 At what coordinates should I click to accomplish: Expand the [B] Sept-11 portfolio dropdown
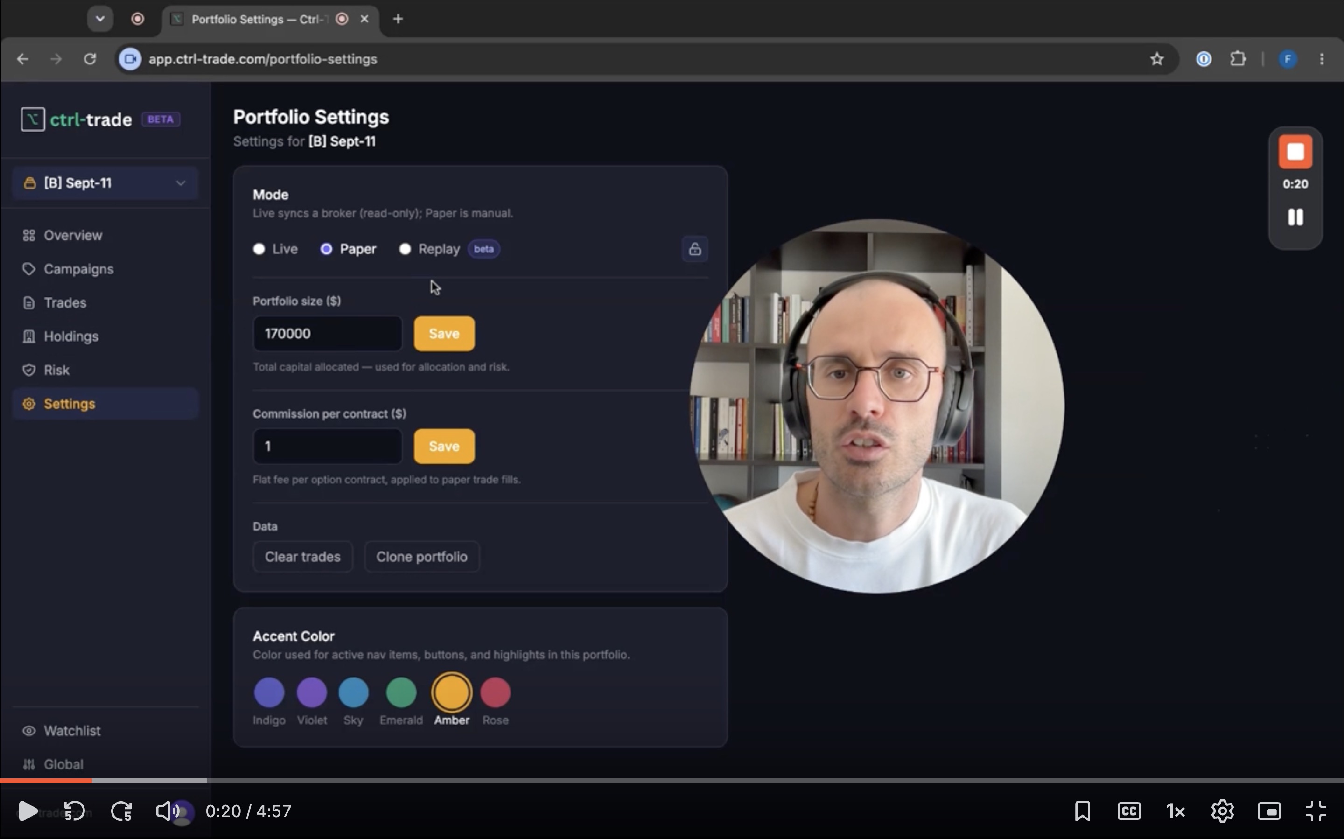(105, 183)
